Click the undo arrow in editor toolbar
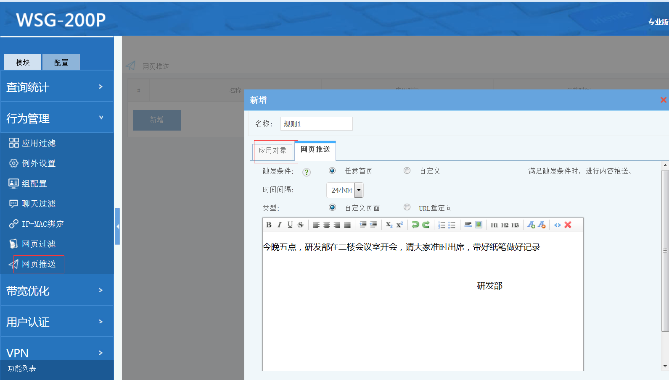The height and width of the screenshot is (380, 669). (415, 225)
